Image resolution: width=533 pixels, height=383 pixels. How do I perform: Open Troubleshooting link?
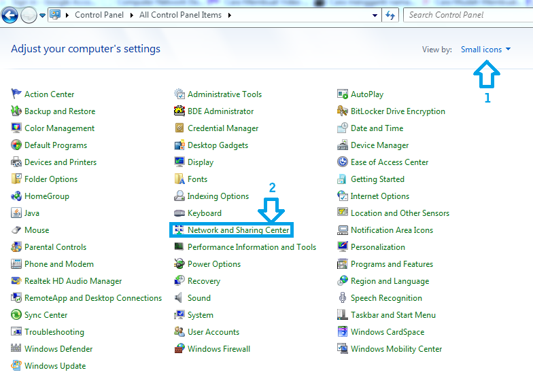(54, 331)
